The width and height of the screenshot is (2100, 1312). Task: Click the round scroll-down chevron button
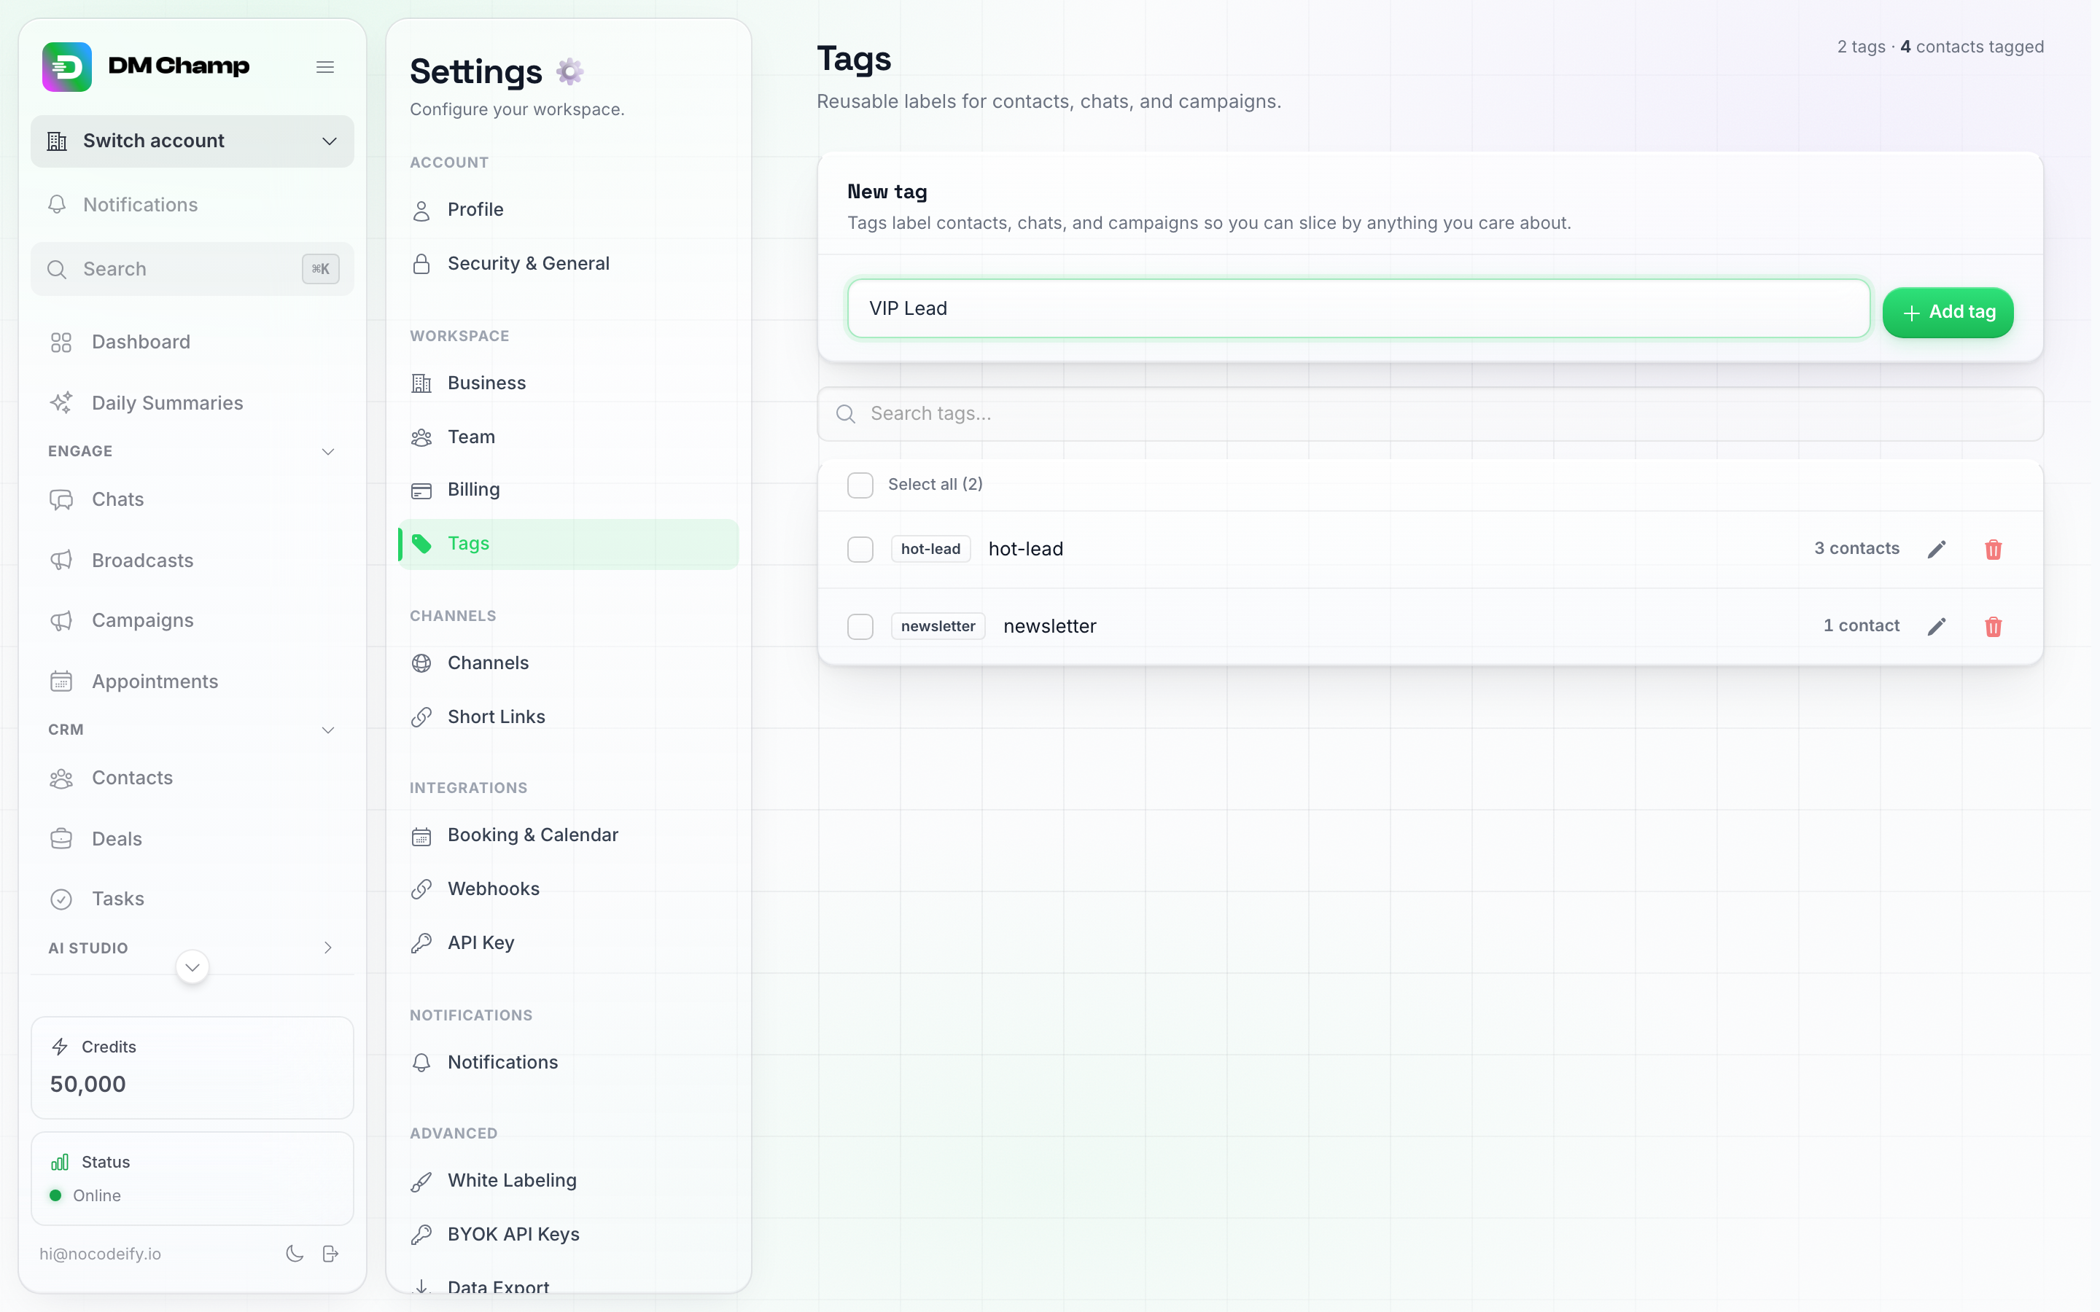click(192, 967)
